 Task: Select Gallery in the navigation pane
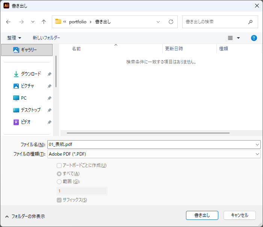(27, 50)
